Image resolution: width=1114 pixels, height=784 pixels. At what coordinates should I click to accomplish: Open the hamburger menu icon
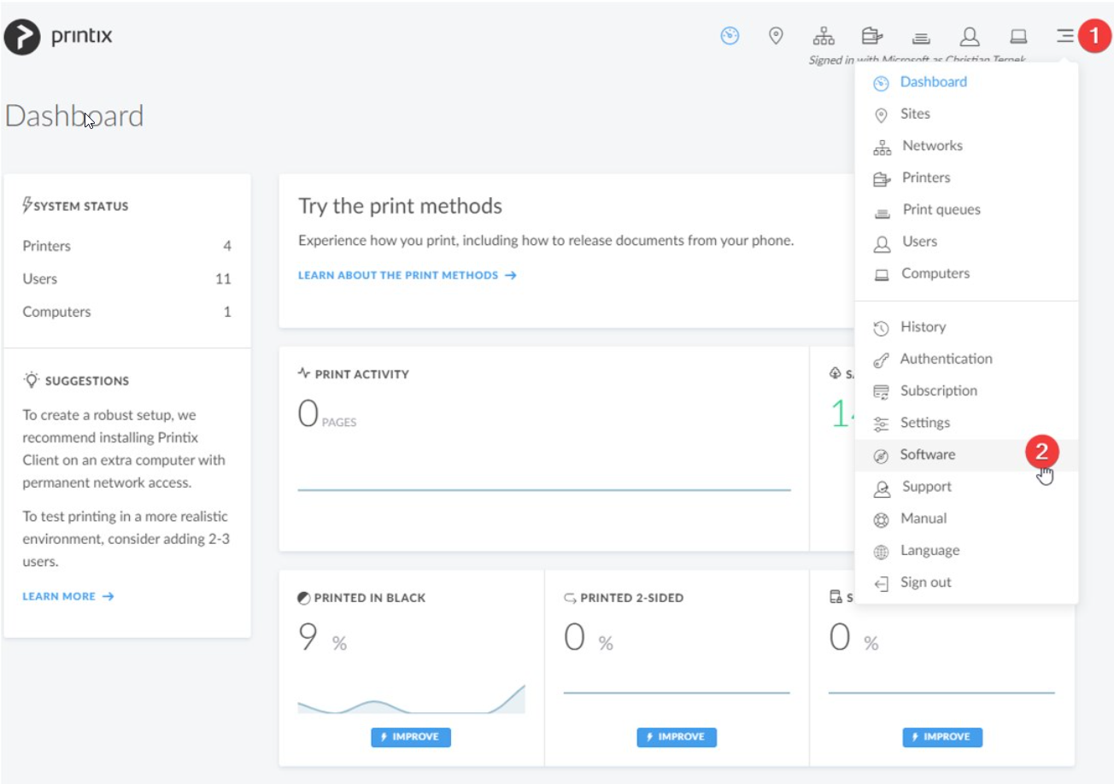coord(1065,36)
